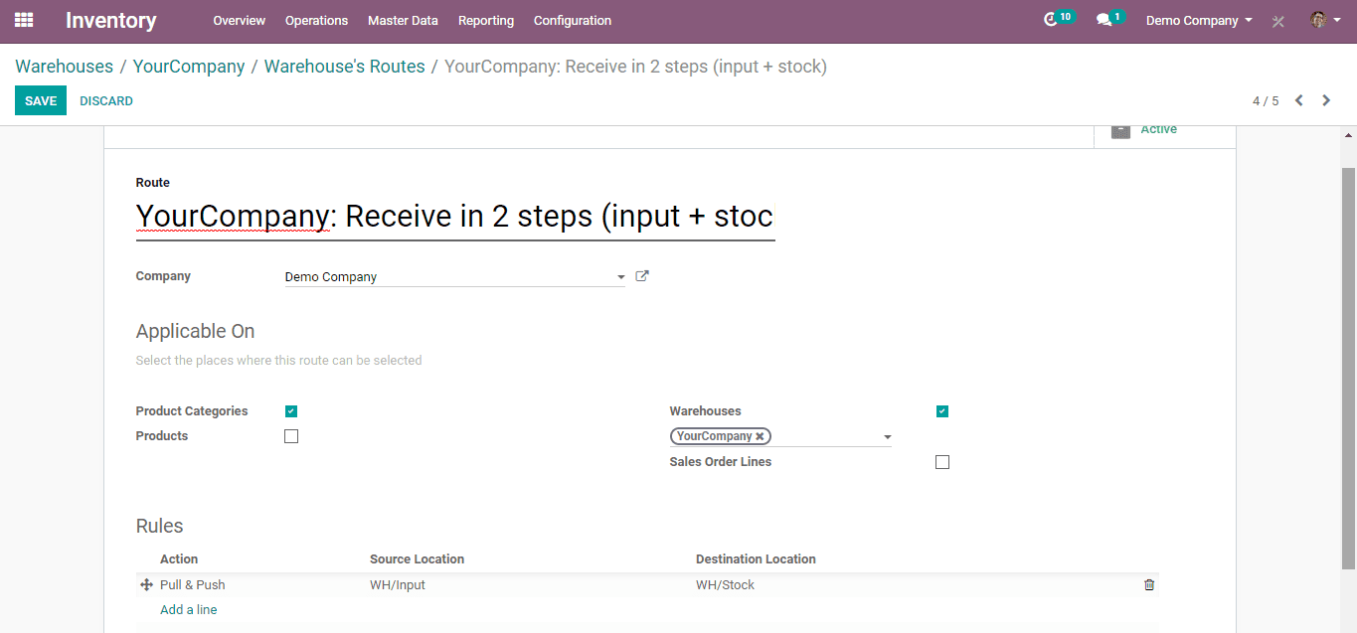This screenshot has height=633, width=1357.
Task: Click the Inventory app title
Action: (x=111, y=20)
